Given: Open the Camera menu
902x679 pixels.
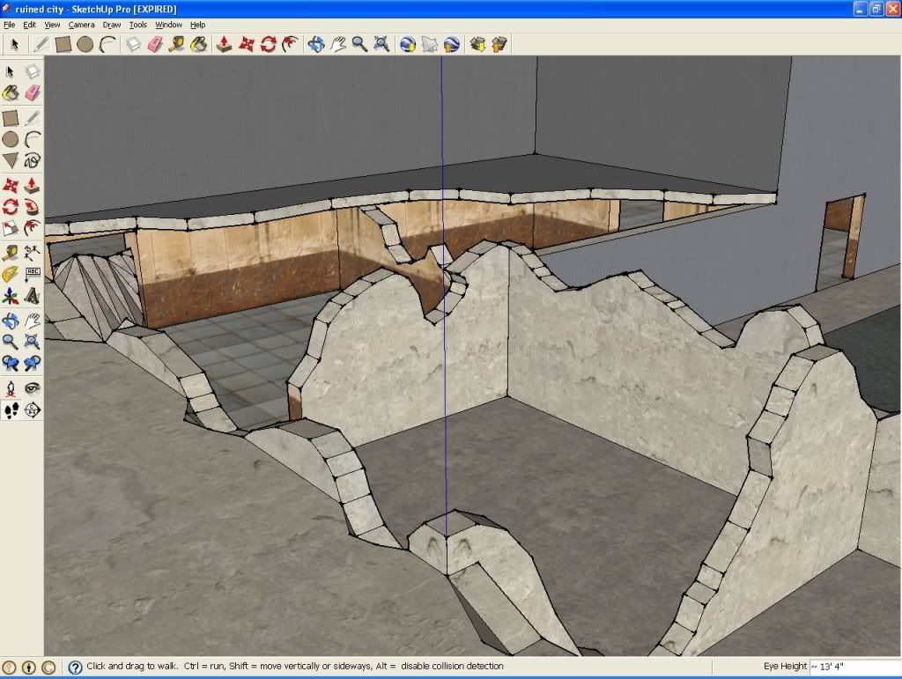Looking at the screenshot, I should [x=82, y=25].
